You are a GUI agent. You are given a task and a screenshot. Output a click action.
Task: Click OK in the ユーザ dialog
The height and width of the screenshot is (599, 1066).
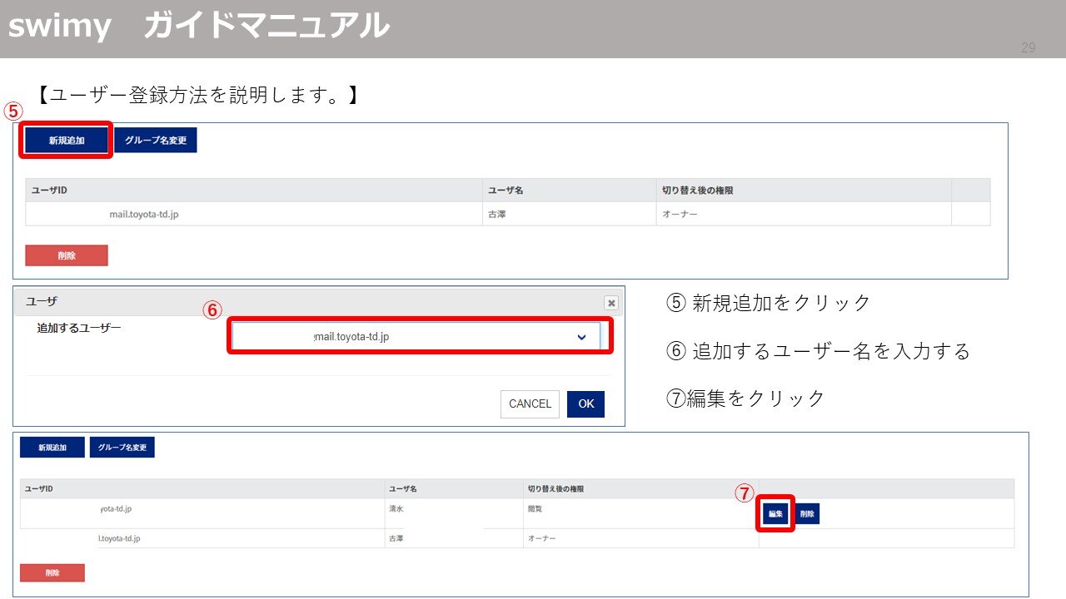[585, 404]
